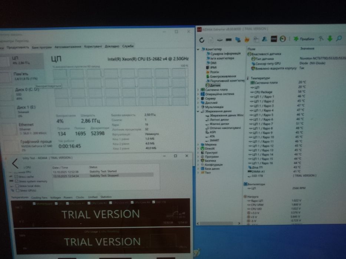This screenshot has height=259, width=346.
Task: Select the ЦП entry in Task Manager sidebar
Action: 22,61
